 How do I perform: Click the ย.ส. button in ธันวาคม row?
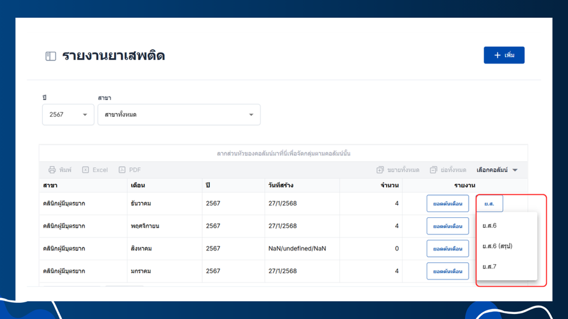tap(490, 204)
